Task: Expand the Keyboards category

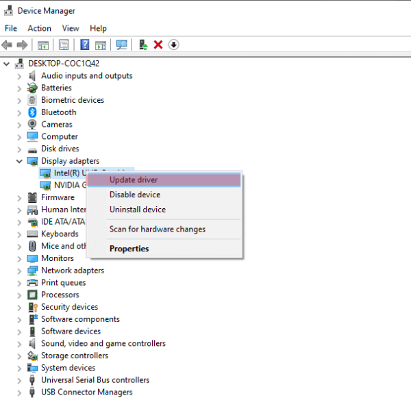Action: 19,234
